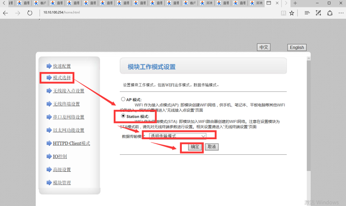Add page to favorites with star icon
346x206 pixels.
click(x=292, y=13)
